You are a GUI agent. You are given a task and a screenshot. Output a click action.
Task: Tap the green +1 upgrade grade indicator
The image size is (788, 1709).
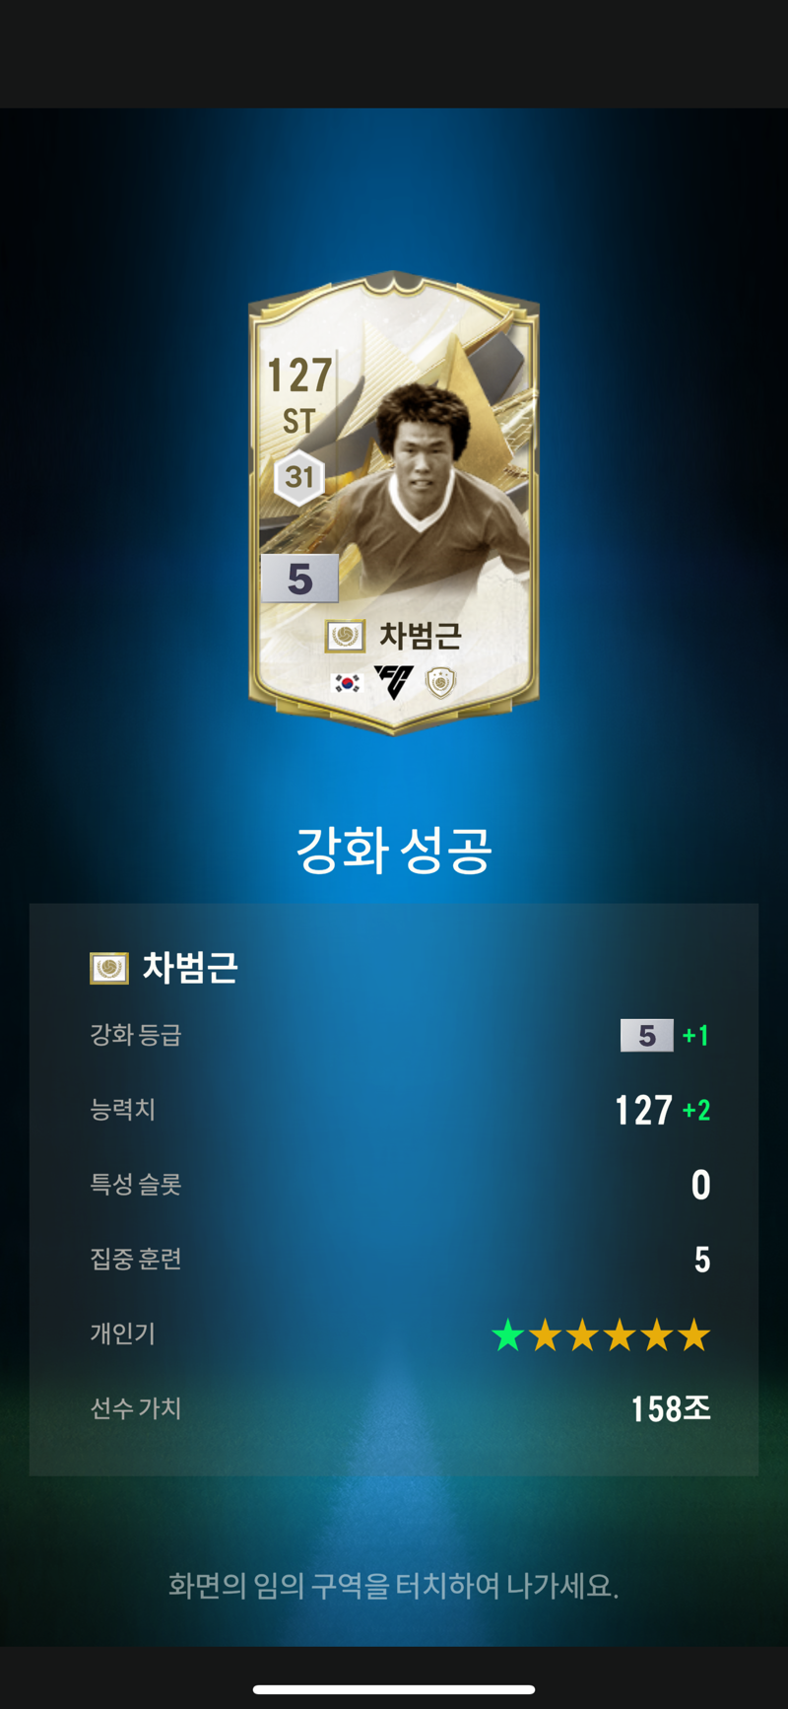tap(695, 1035)
